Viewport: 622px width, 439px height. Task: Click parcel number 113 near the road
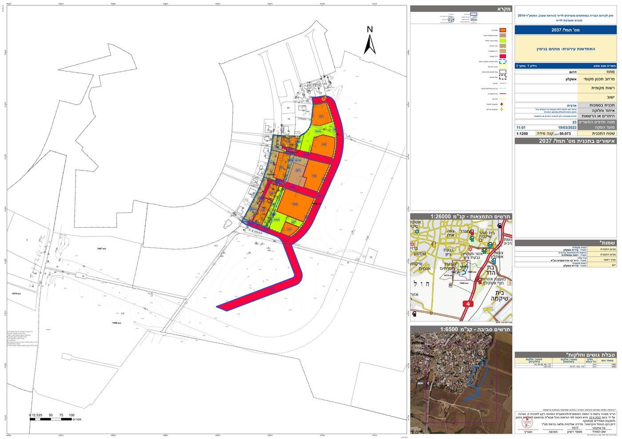216,245
